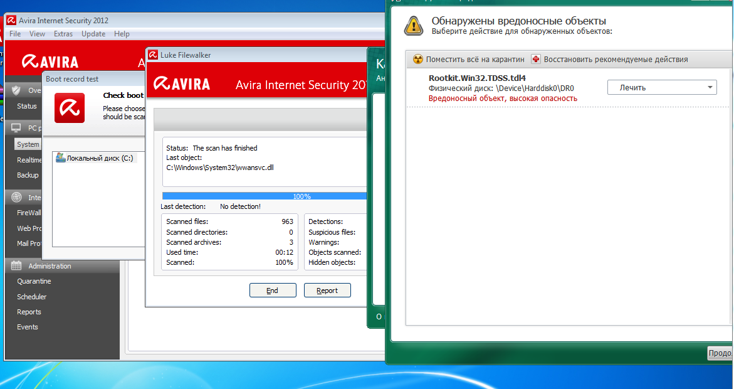
Task: Select System item in Avira sidebar
Action: (28, 144)
